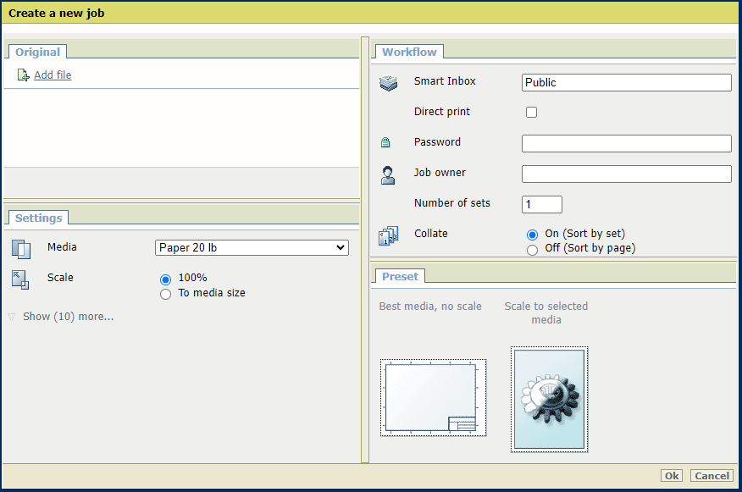Open the Media dropdown showing Paper 20 lb

[252, 248]
